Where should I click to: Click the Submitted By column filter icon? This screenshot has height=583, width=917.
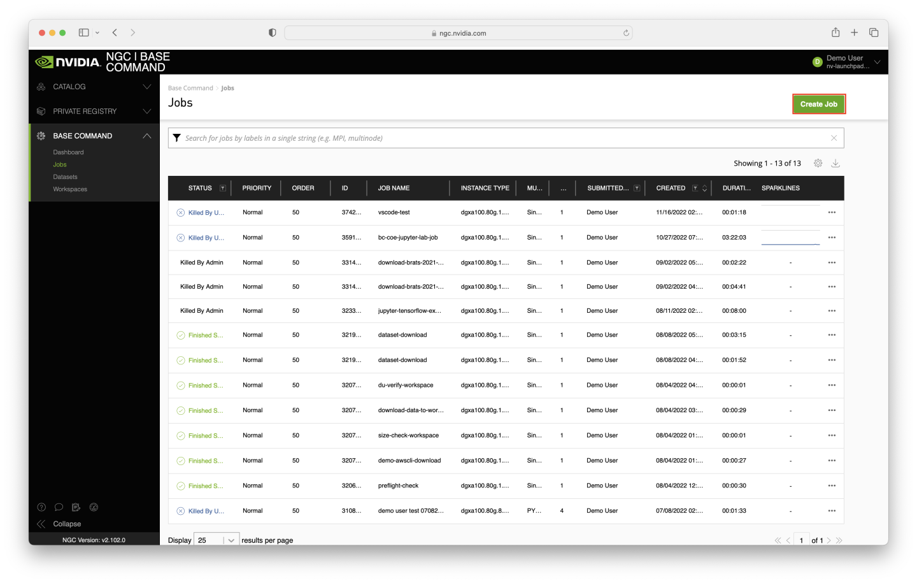pos(637,188)
